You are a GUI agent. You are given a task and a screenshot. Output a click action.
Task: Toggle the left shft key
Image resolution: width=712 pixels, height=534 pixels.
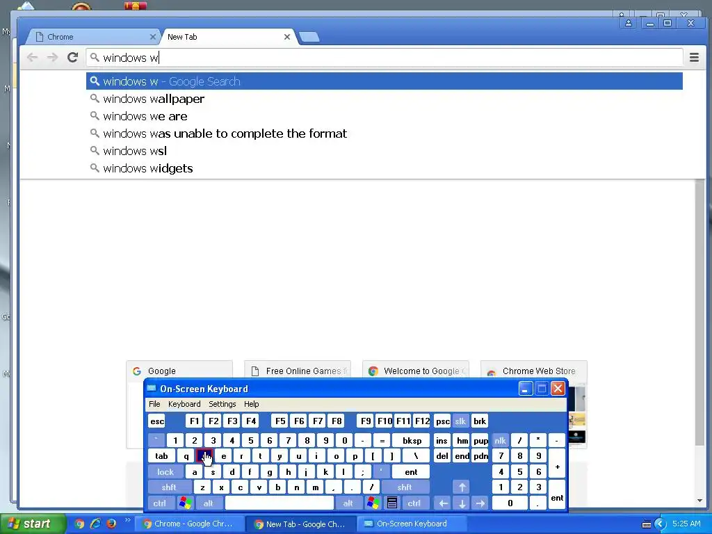(169, 487)
